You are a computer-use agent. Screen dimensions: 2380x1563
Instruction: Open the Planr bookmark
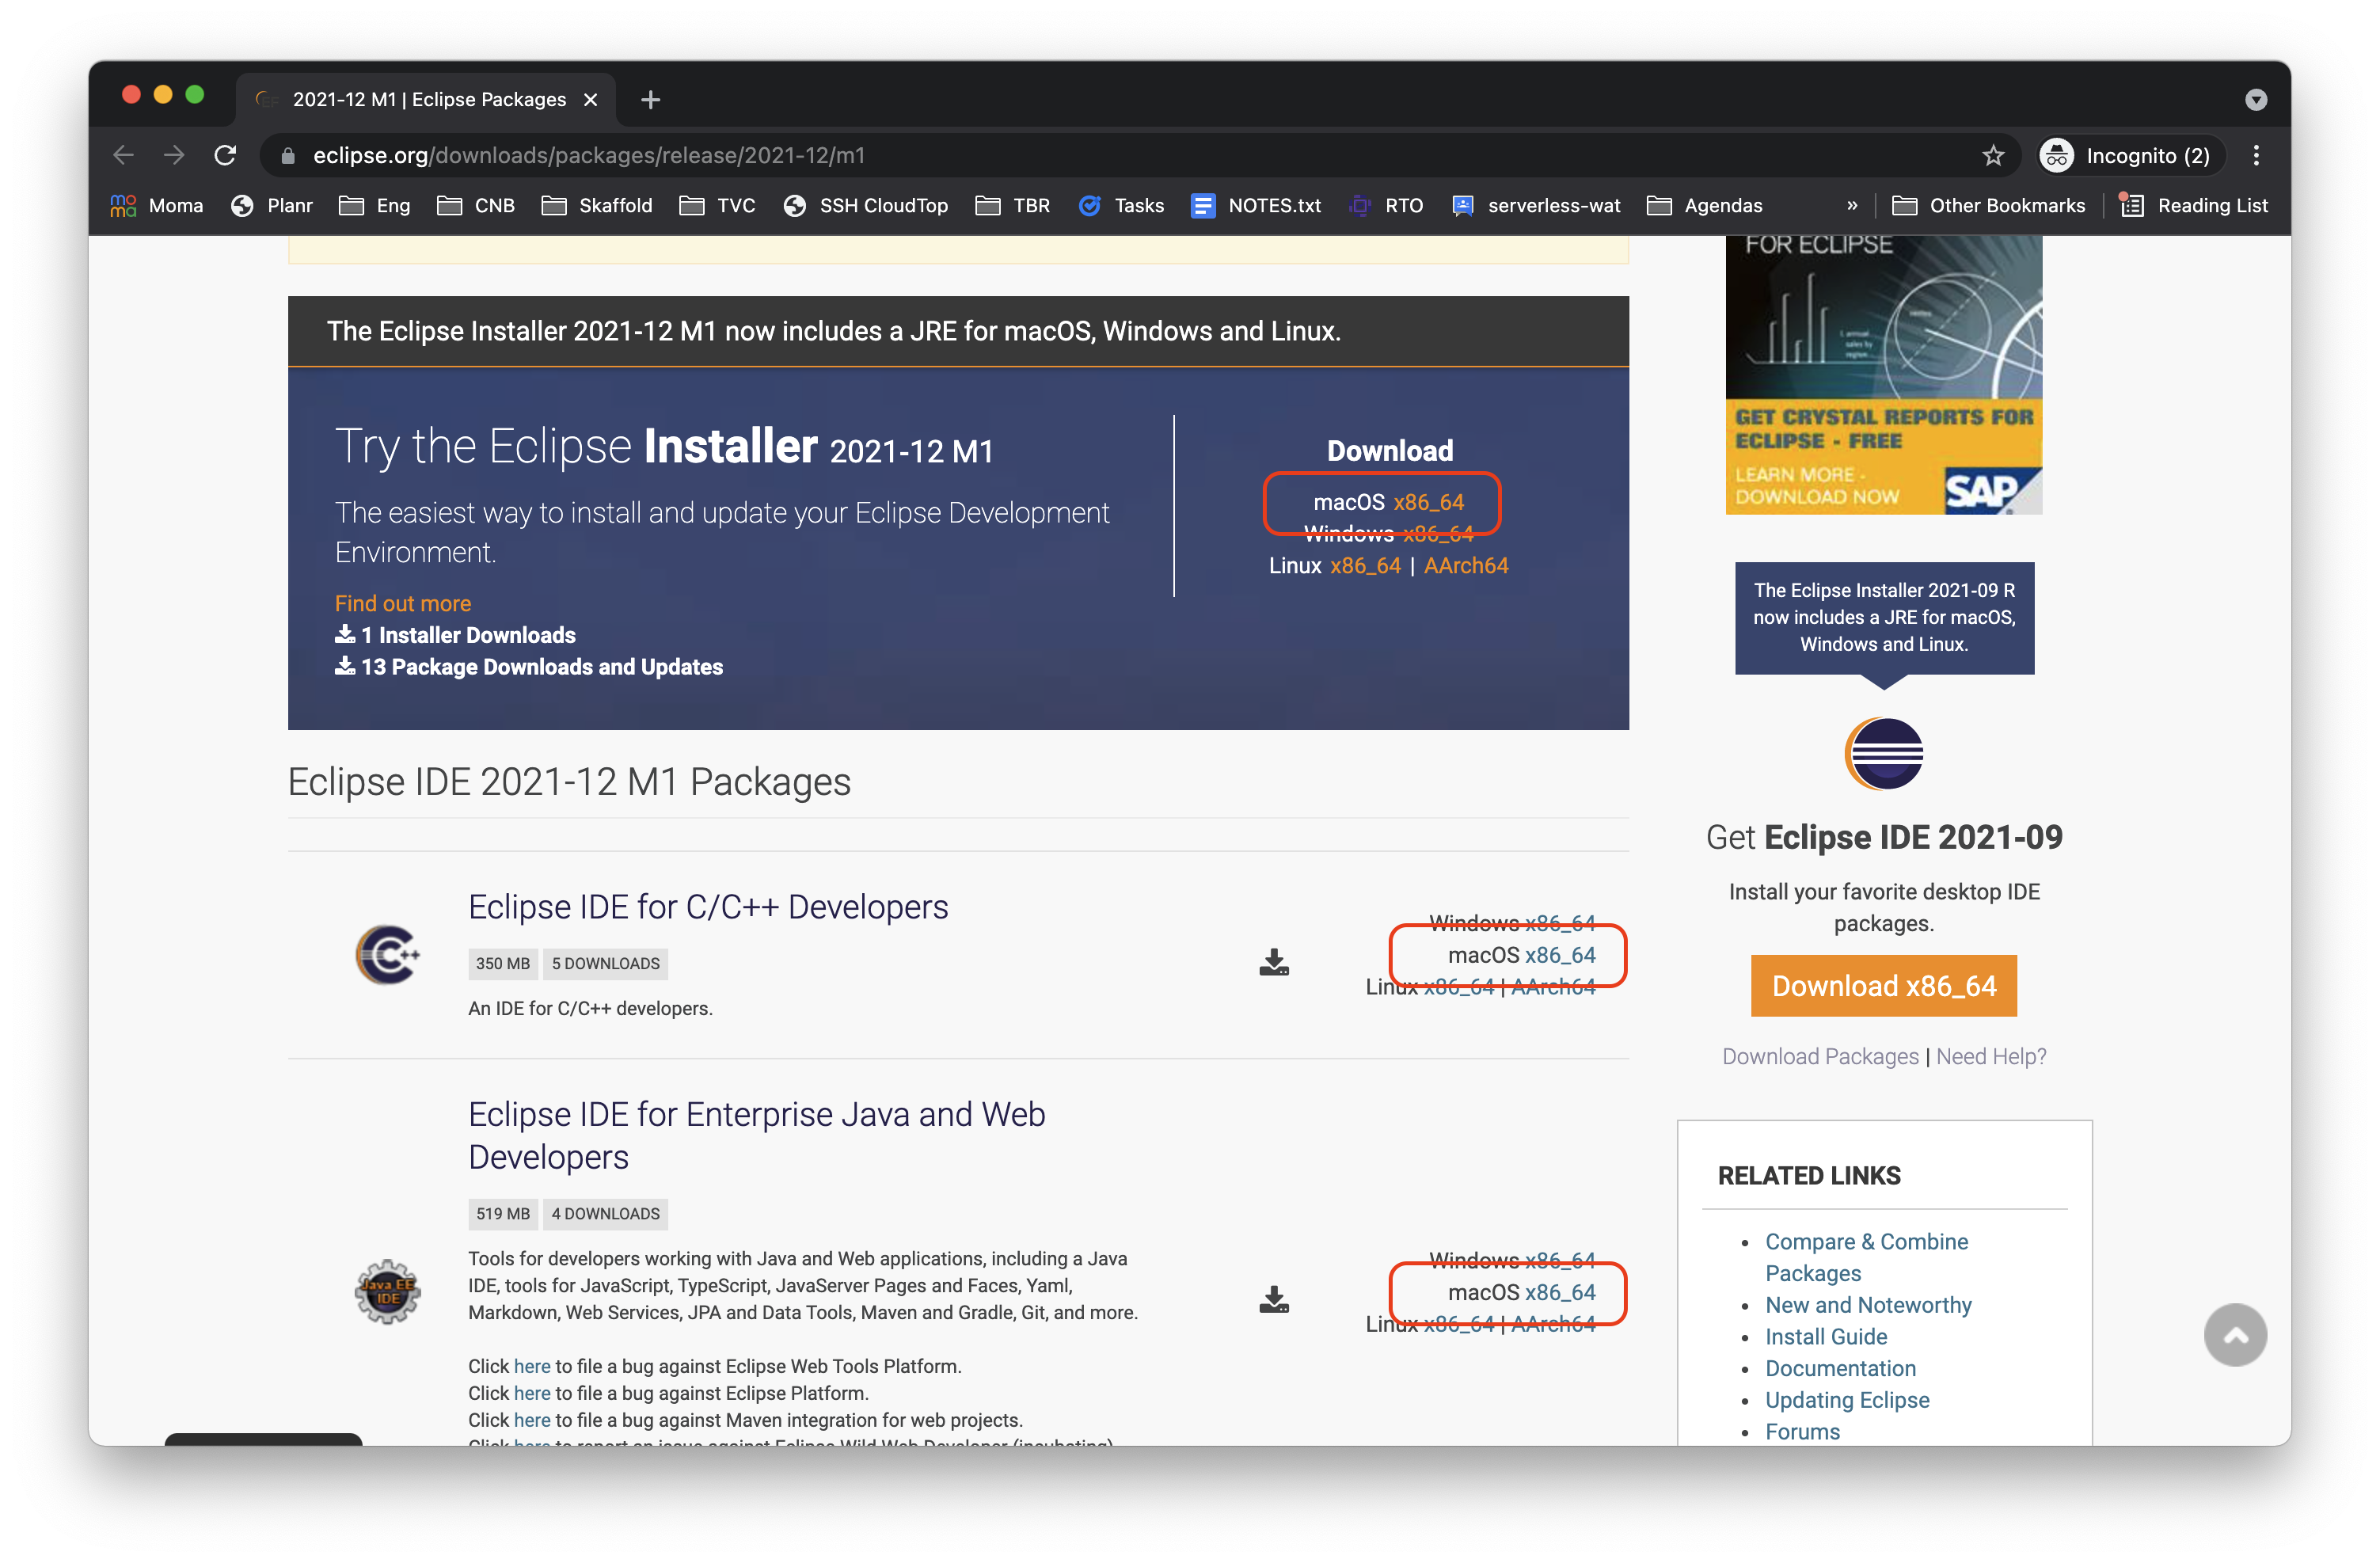coord(271,205)
